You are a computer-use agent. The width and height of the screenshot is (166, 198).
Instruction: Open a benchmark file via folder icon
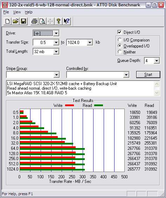16,21
